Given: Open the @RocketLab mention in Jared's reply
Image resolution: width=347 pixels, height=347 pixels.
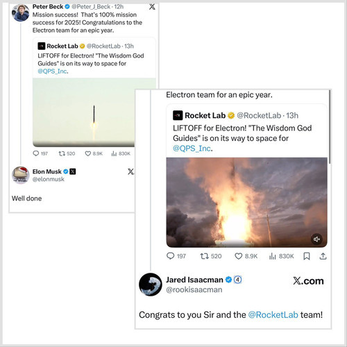Looking at the screenshot, I should point(273,315).
